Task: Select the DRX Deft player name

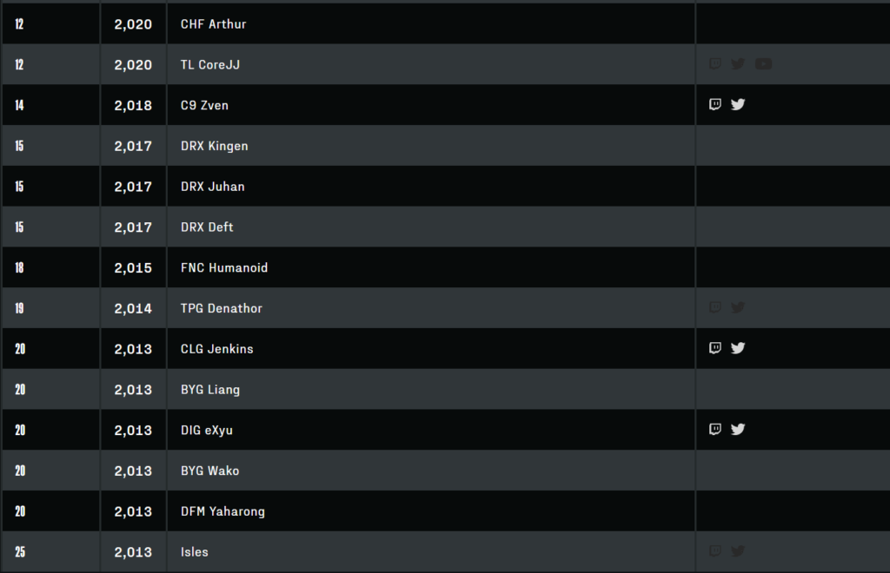Action: (207, 227)
